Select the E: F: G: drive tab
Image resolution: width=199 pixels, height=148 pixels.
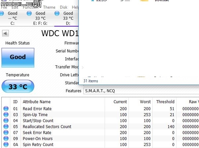pos(40,18)
